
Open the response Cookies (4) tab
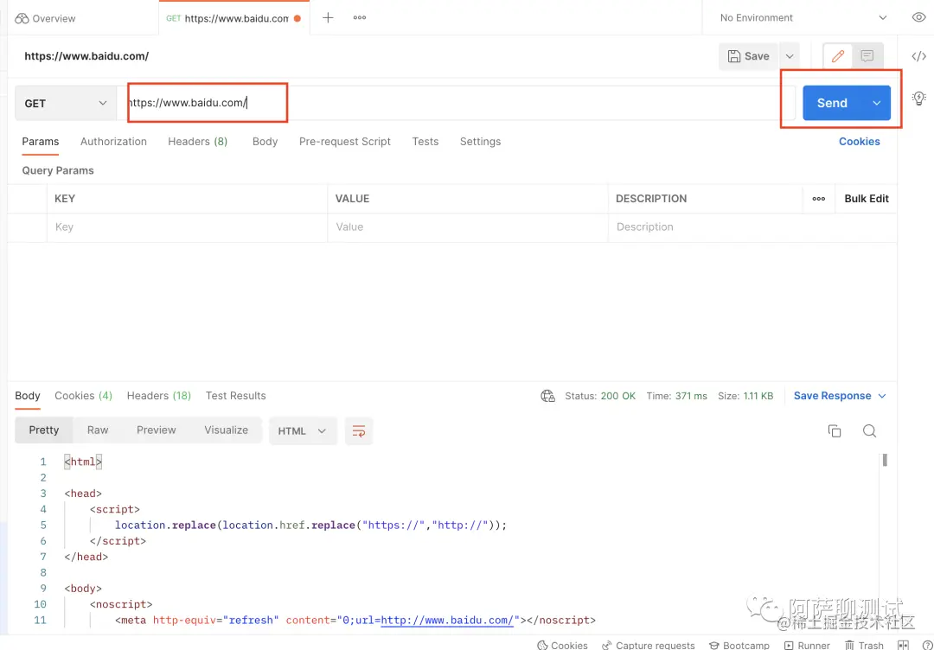[x=83, y=396]
